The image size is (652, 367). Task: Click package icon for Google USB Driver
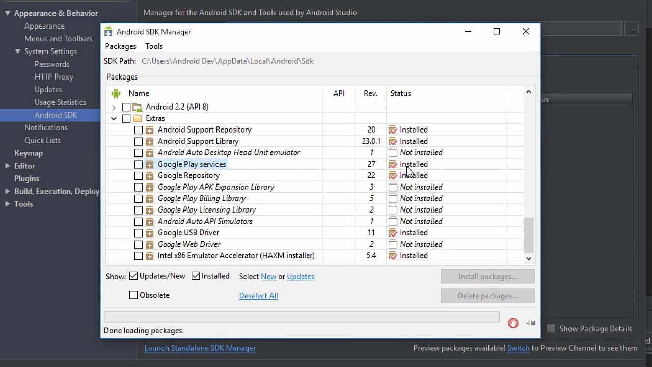150,233
